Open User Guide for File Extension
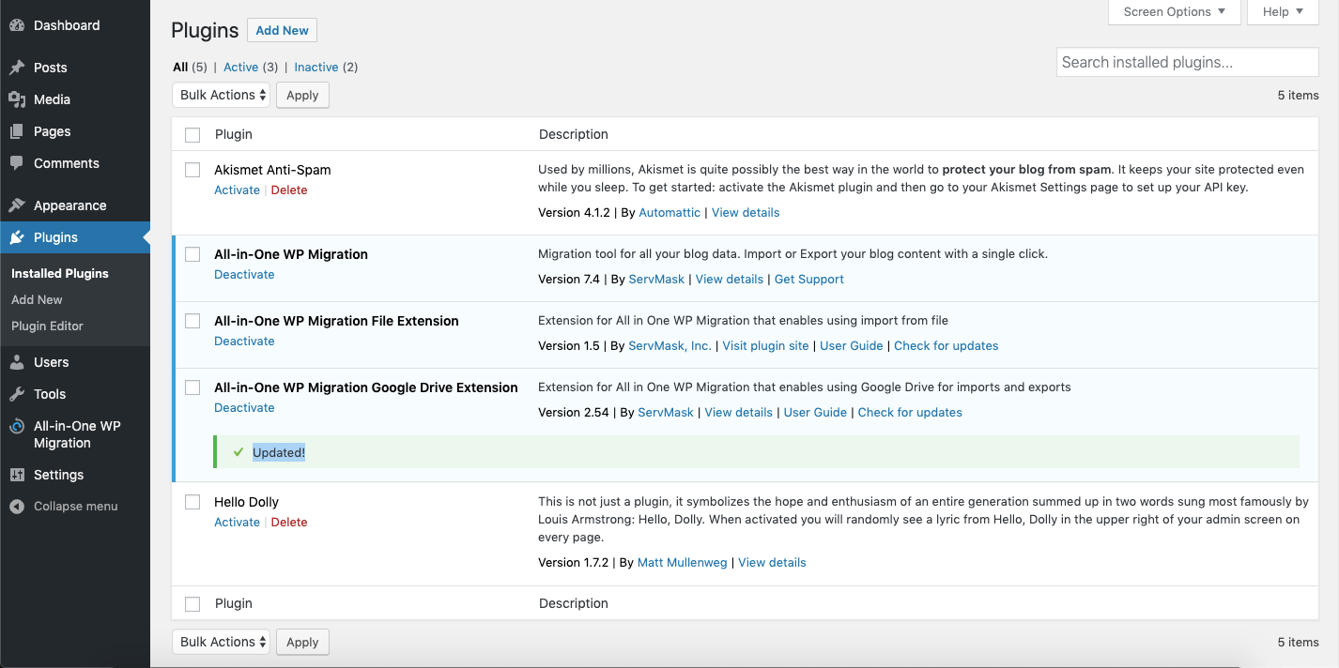The image size is (1339, 668). pos(852,346)
